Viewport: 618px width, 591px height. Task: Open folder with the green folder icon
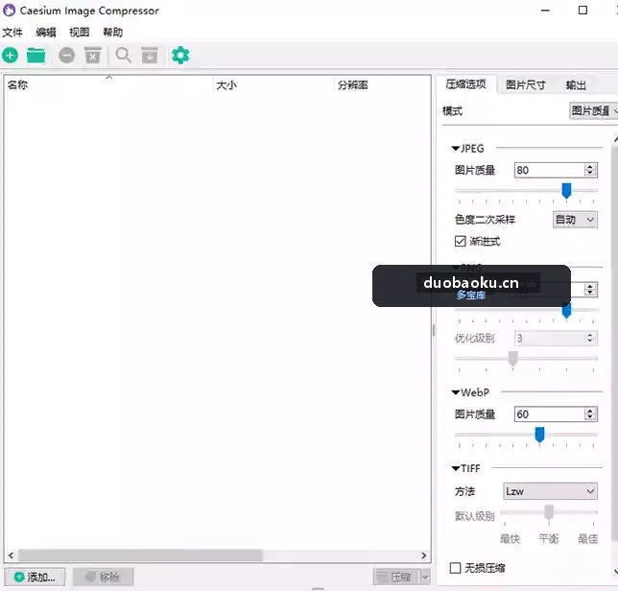[36, 56]
